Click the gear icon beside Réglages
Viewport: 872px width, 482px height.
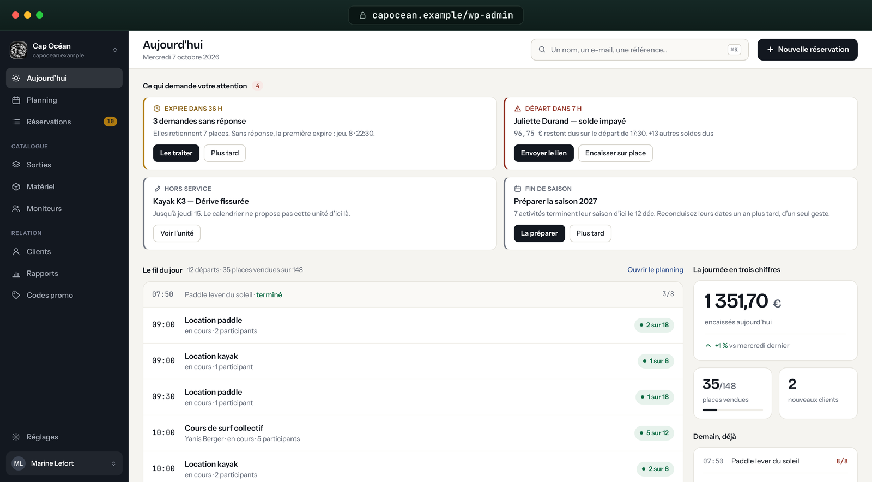[16, 437]
